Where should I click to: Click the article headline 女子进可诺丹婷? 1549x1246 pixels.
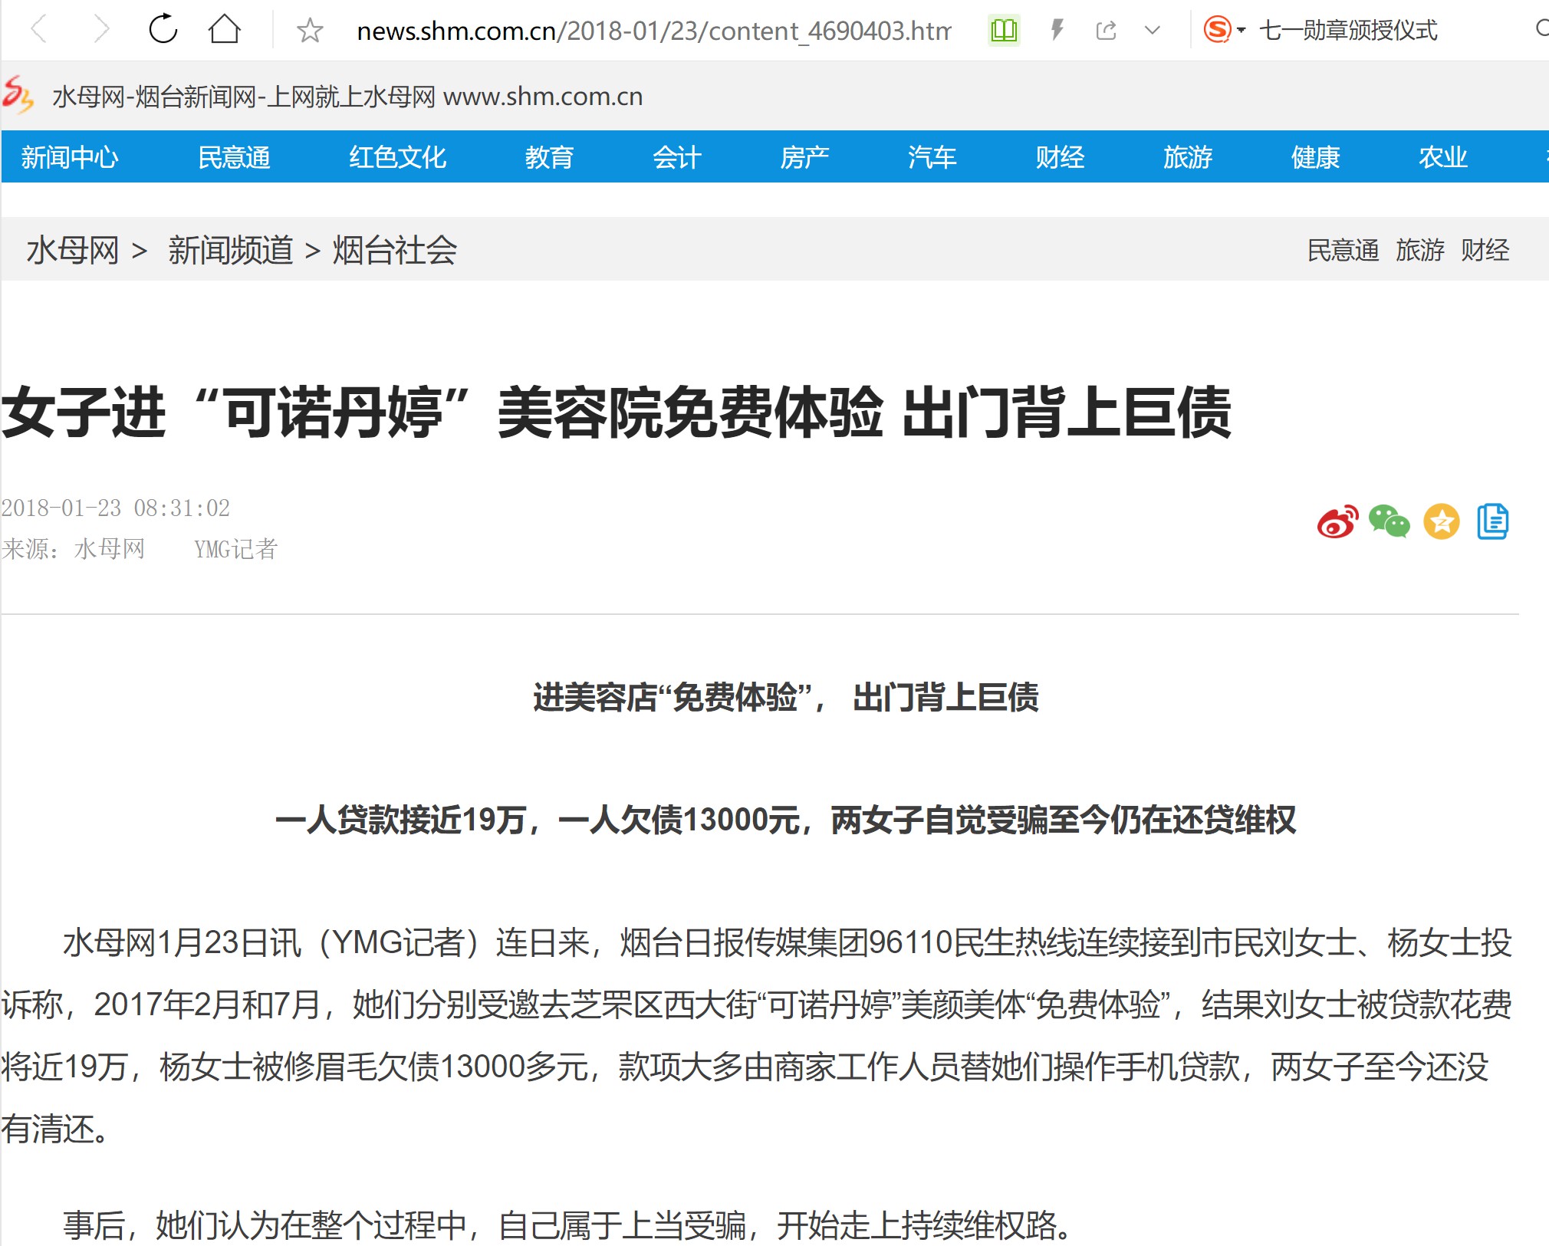point(616,413)
